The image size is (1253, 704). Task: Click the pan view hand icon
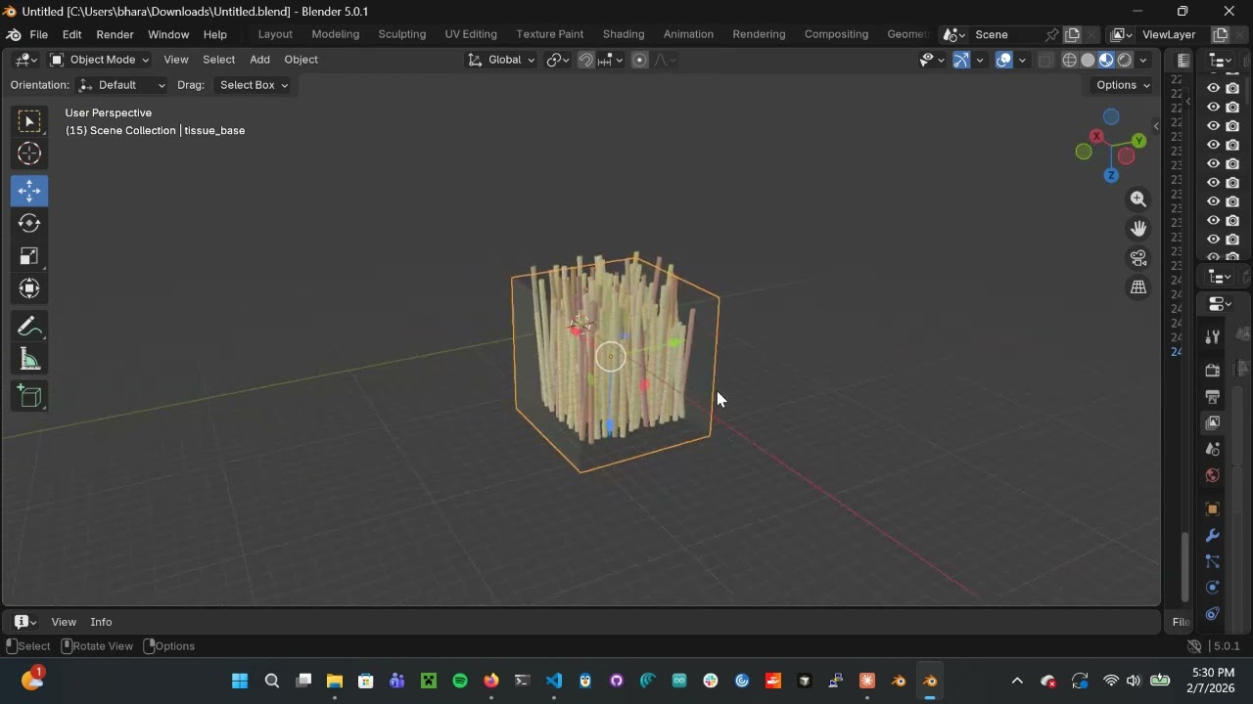[1138, 229]
